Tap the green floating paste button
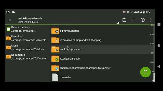The width and height of the screenshot is (163, 91). [145, 72]
